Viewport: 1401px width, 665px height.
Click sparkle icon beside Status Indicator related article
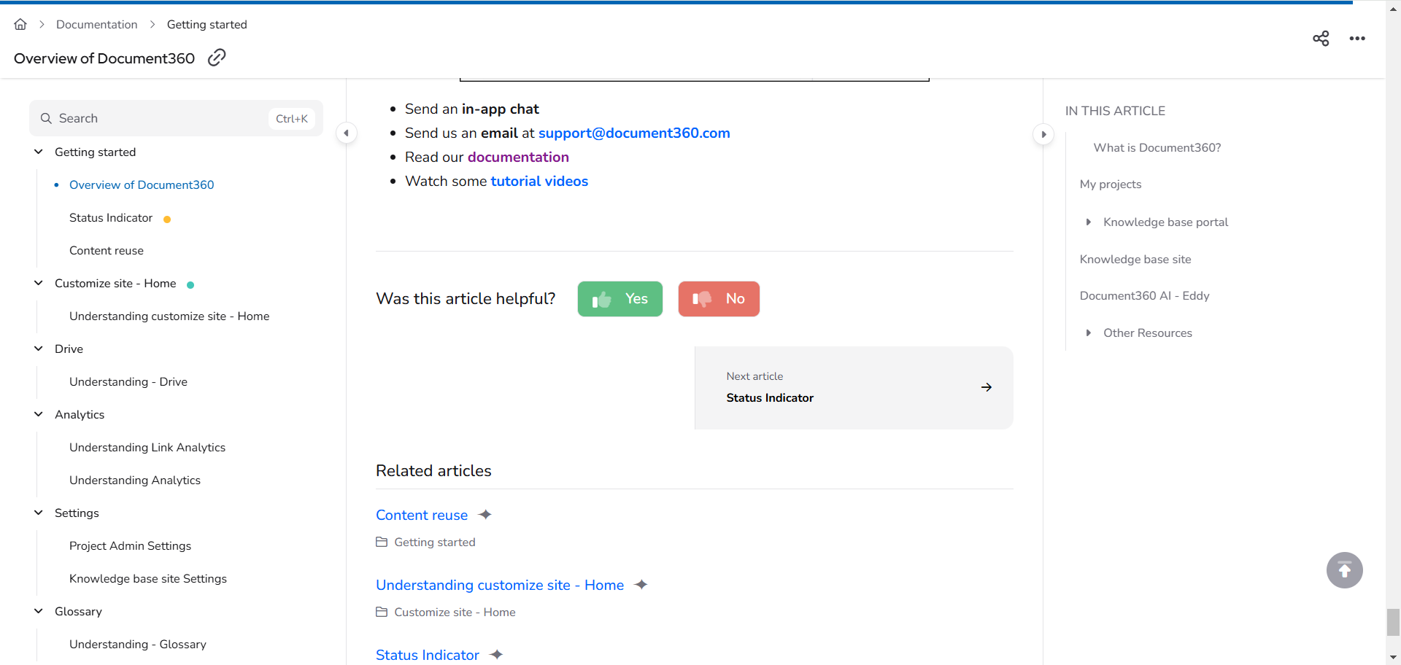[497, 655]
